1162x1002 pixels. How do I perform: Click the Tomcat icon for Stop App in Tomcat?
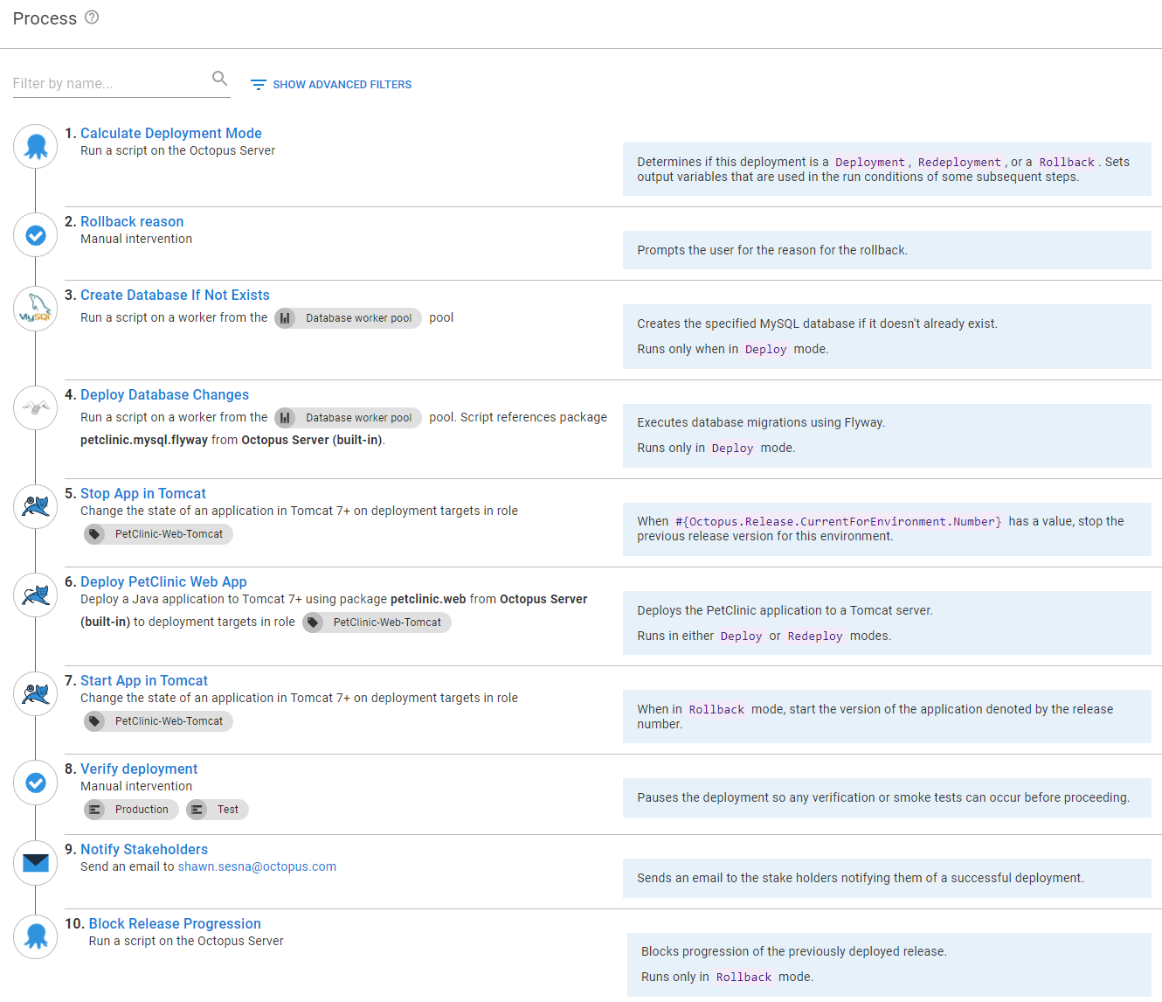(35, 505)
